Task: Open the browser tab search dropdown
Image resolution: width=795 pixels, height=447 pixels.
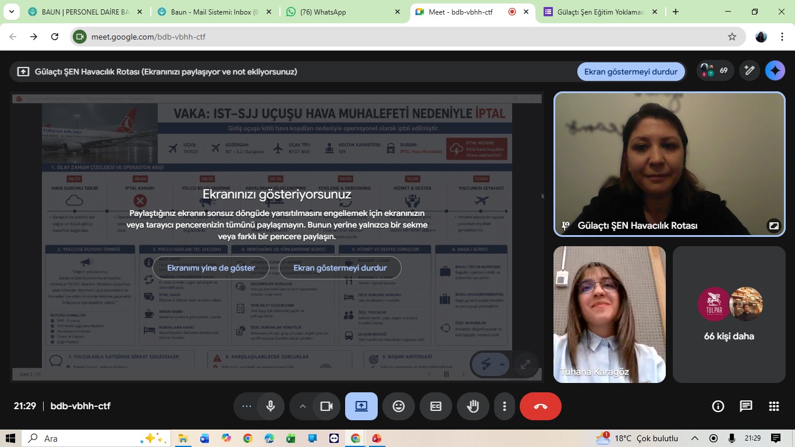Action: click(x=12, y=12)
